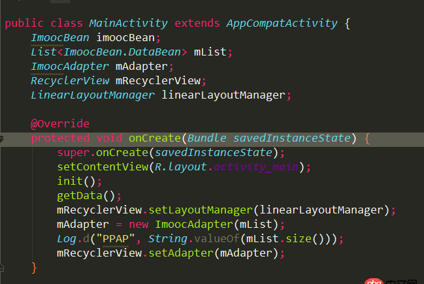This screenshot has height=284, width=424.
Task: Click linearLayoutManager in its field declaration
Action: (223, 95)
